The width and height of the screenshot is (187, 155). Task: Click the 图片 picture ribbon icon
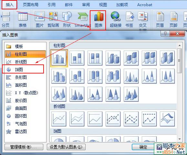coord(40,20)
